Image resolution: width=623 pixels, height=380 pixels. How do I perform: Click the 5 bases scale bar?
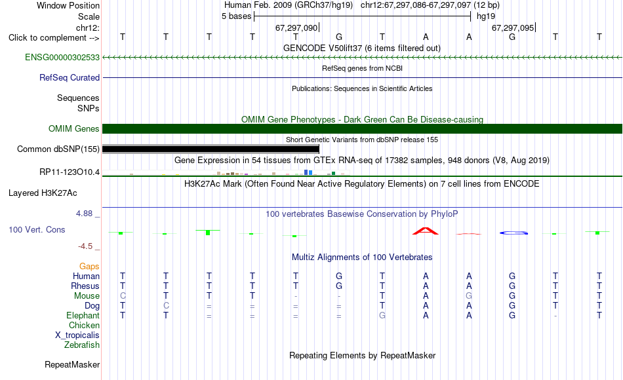pyautogui.click(x=363, y=16)
